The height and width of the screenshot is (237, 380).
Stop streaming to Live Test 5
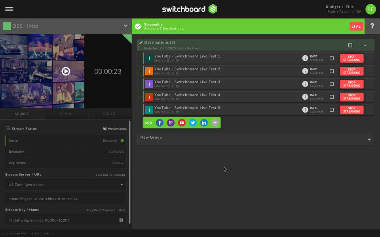point(351,110)
